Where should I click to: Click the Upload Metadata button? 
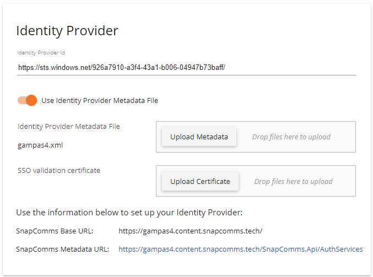point(199,137)
